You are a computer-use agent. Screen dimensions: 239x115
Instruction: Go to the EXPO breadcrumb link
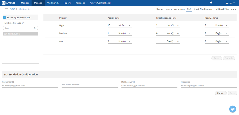point(12,9)
